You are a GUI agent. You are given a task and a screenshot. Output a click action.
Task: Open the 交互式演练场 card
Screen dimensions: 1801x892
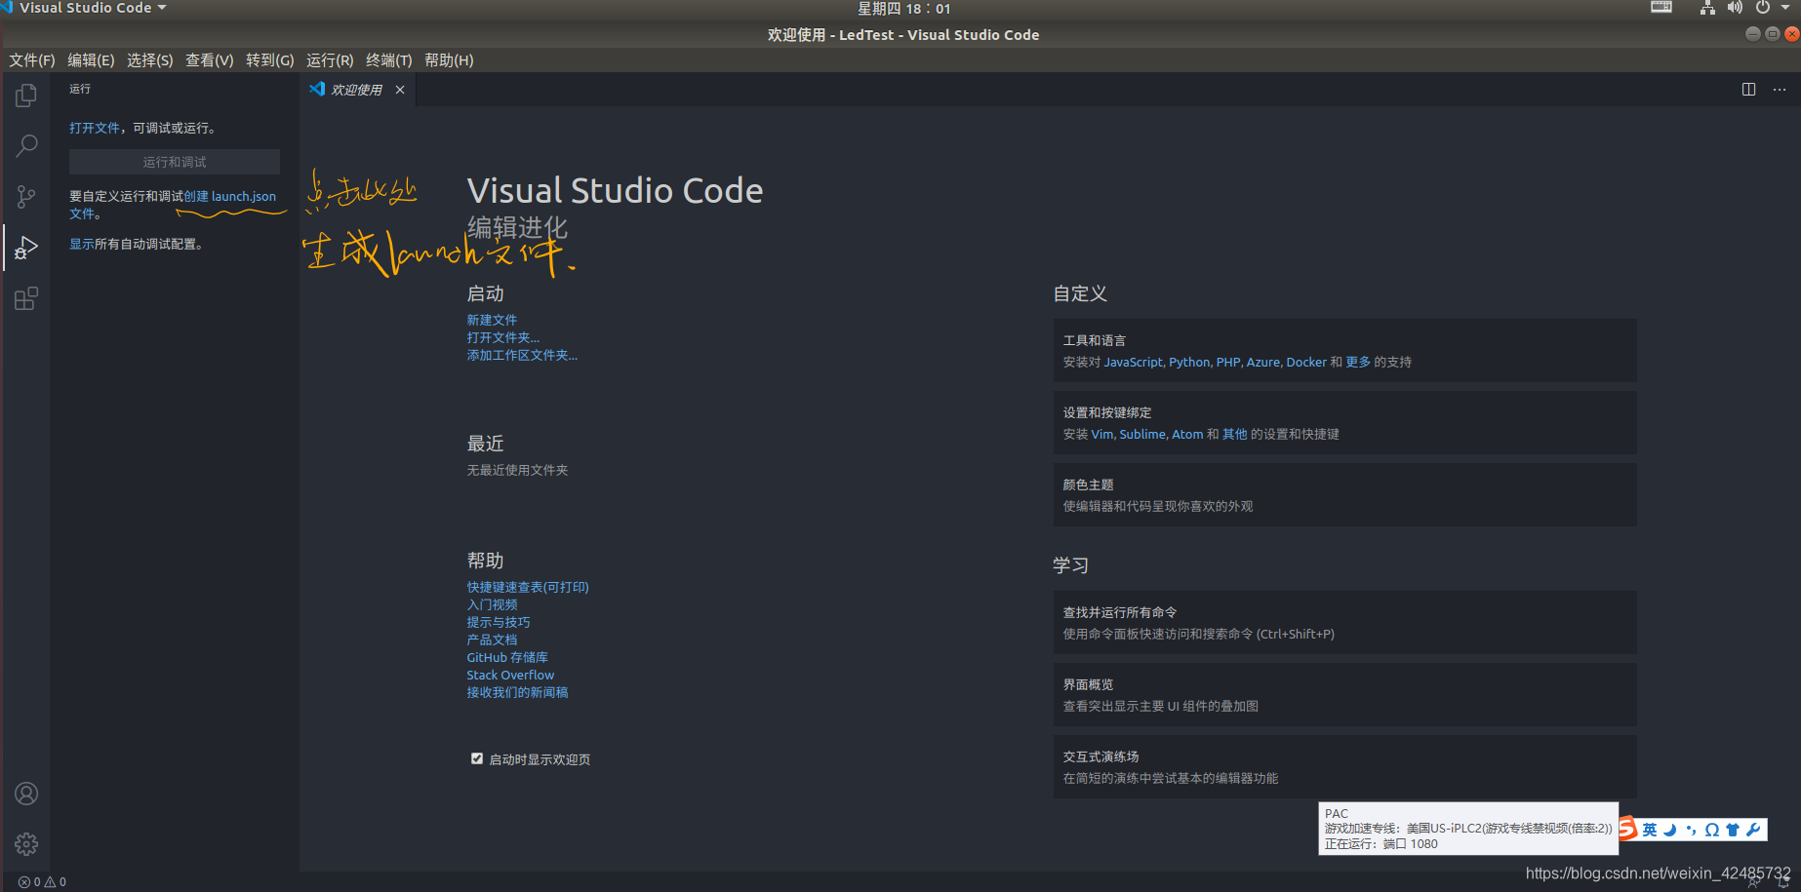1345,767
